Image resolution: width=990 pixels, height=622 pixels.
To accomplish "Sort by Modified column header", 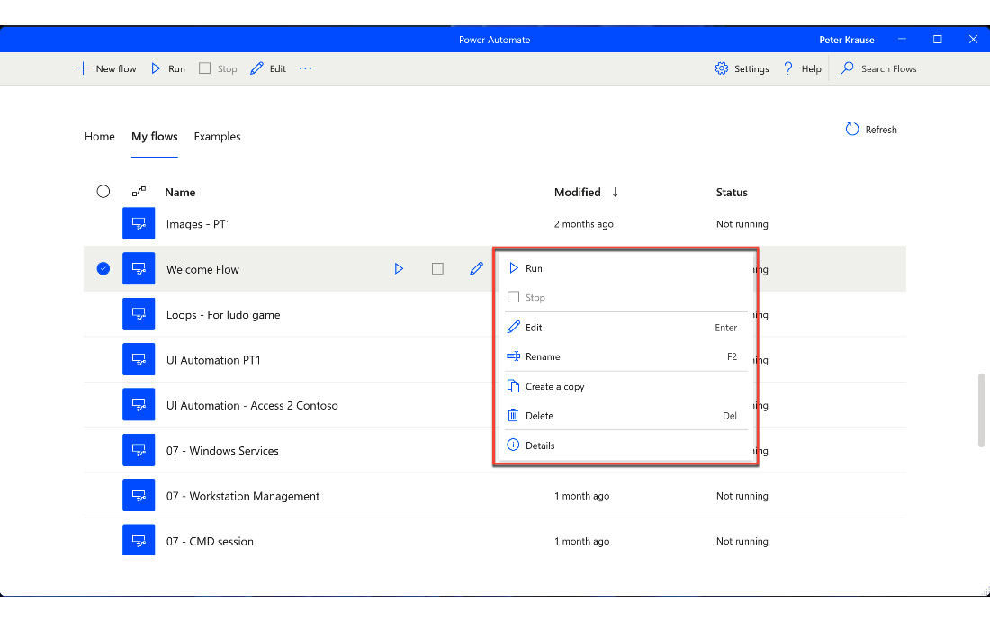I will 578,192.
